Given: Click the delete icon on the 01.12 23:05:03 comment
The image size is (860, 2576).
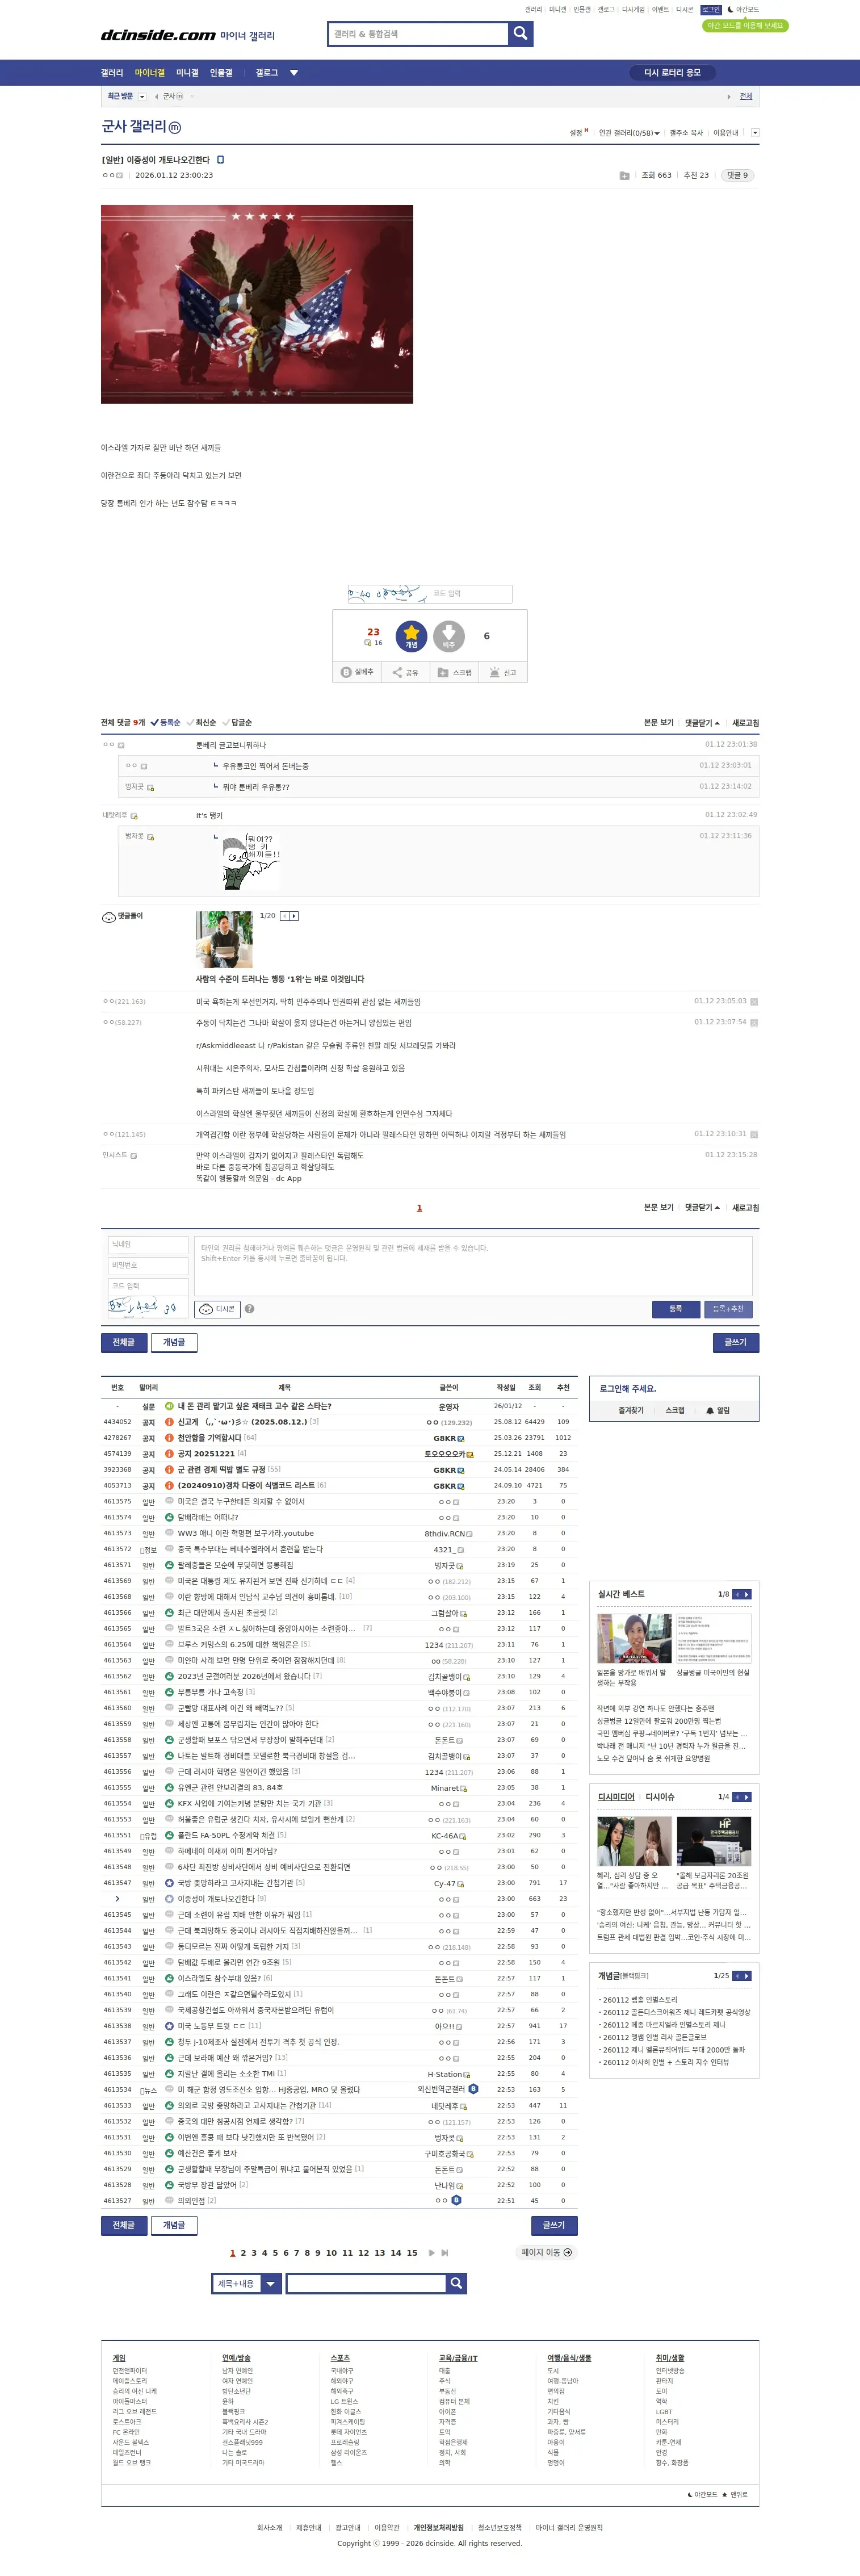Looking at the screenshot, I should point(754,1001).
